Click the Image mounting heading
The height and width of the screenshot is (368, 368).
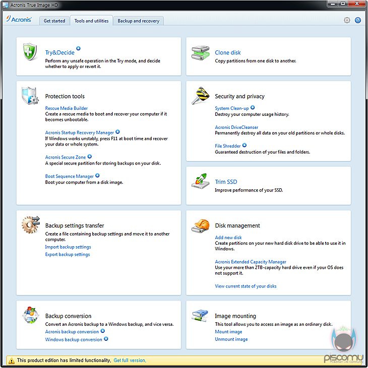click(x=235, y=316)
